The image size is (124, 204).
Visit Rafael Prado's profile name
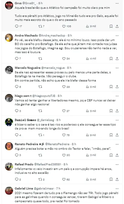point(24,164)
